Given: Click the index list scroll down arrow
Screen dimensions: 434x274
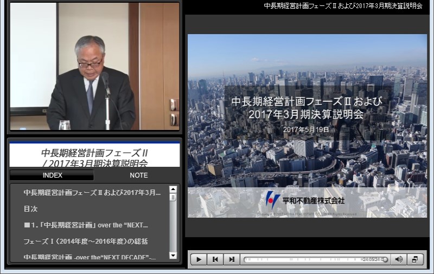Looking at the screenshot, I should pos(173,256).
